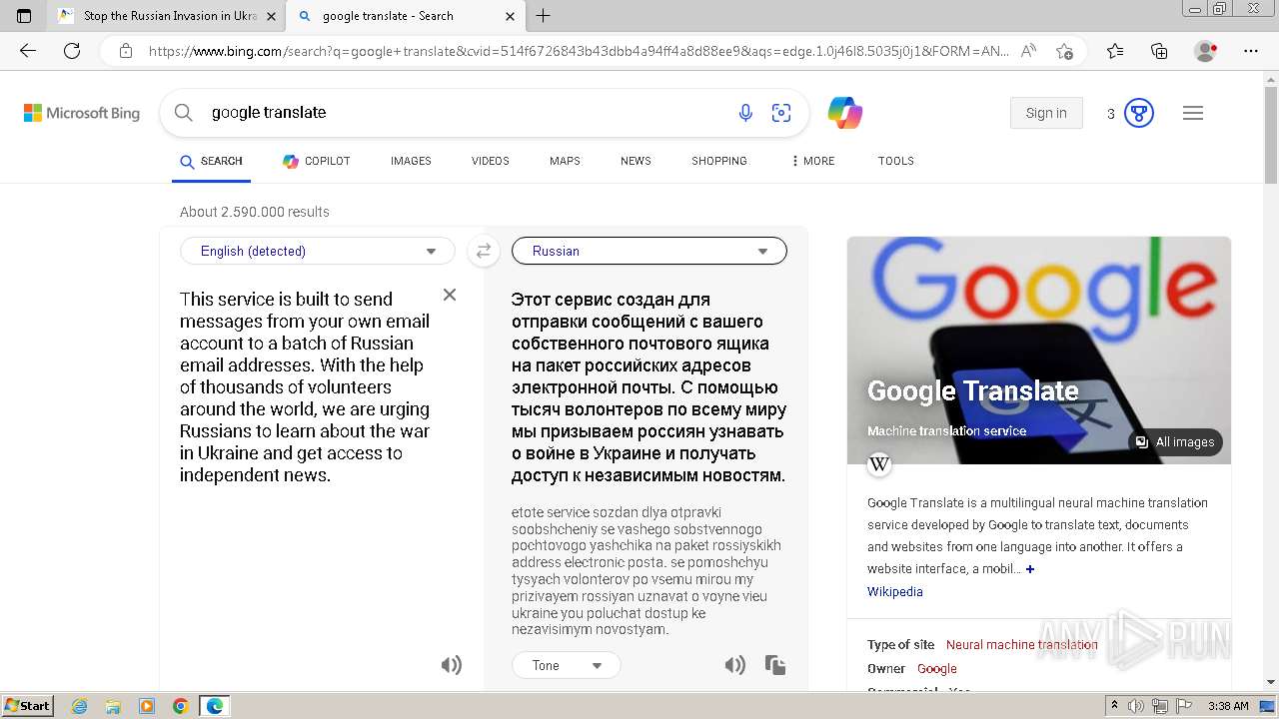This screenshot has width=1279, height=719.
Task: Open the Russian target language dropdown
Action: pyautogui.click(x=649, y=251)
